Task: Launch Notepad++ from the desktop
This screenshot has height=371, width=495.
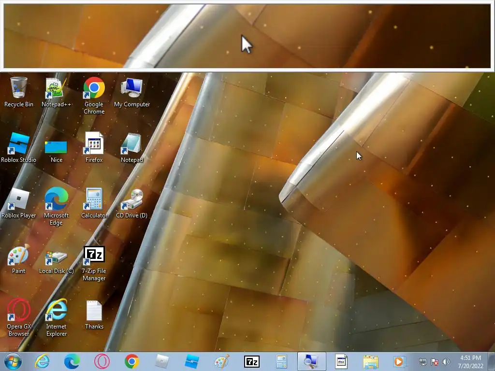Action: (x=56, y=92)
